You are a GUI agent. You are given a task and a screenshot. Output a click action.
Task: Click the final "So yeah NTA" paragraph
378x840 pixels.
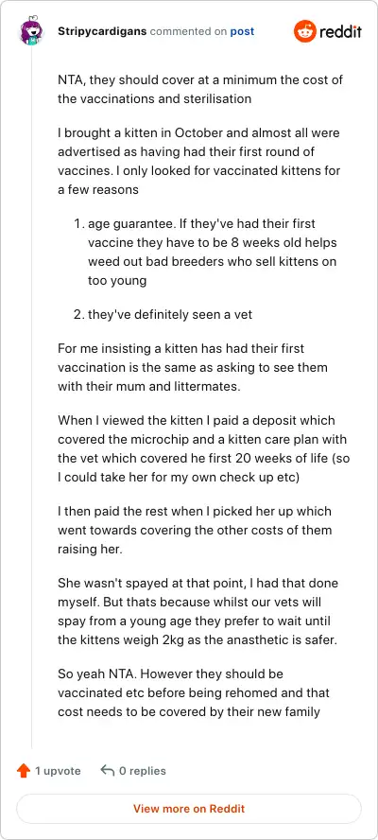(194, 692)
